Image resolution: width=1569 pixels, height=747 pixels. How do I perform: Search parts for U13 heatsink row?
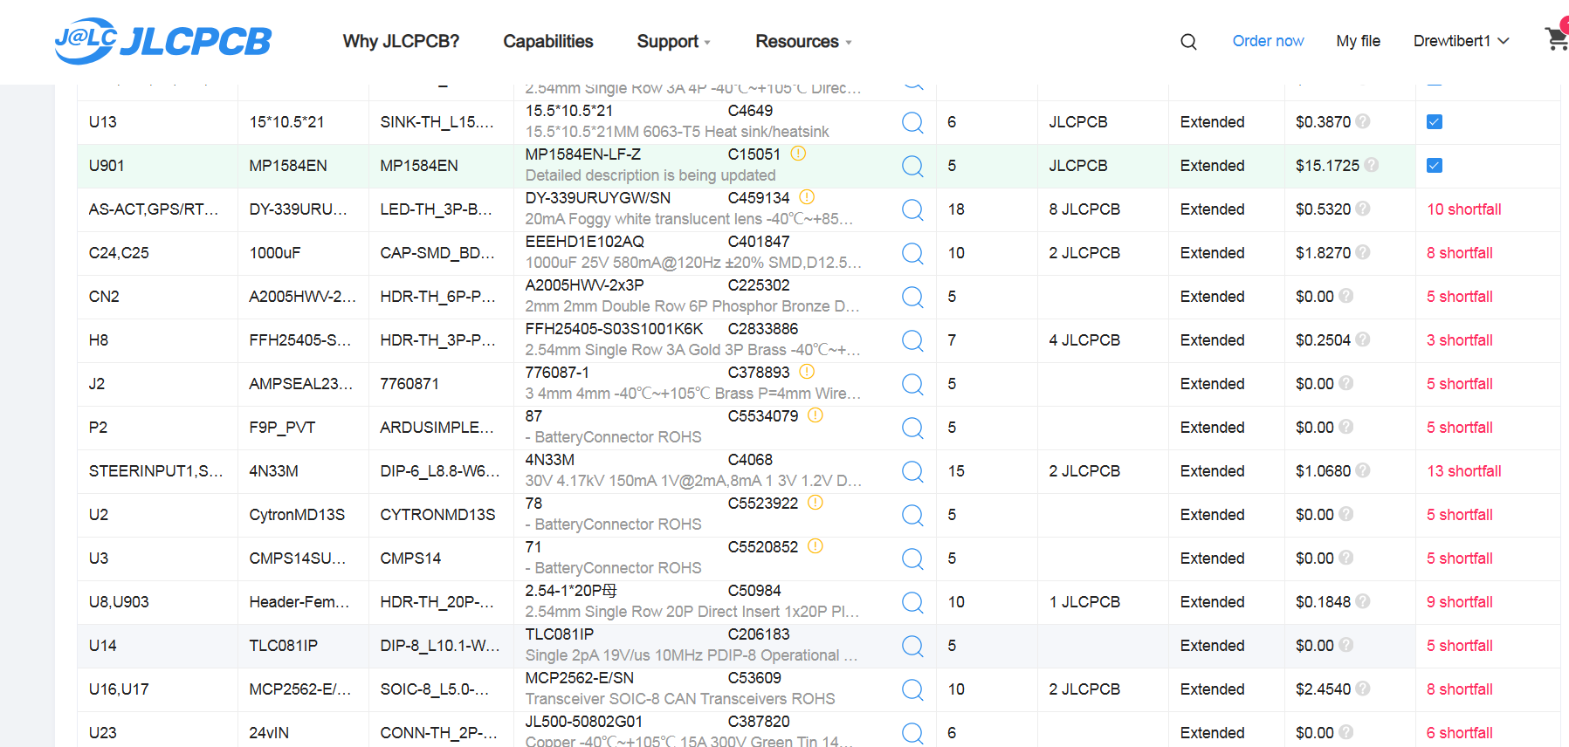click(x=912, y=122)
